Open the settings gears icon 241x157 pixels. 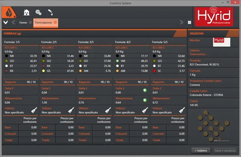(38, 12)
